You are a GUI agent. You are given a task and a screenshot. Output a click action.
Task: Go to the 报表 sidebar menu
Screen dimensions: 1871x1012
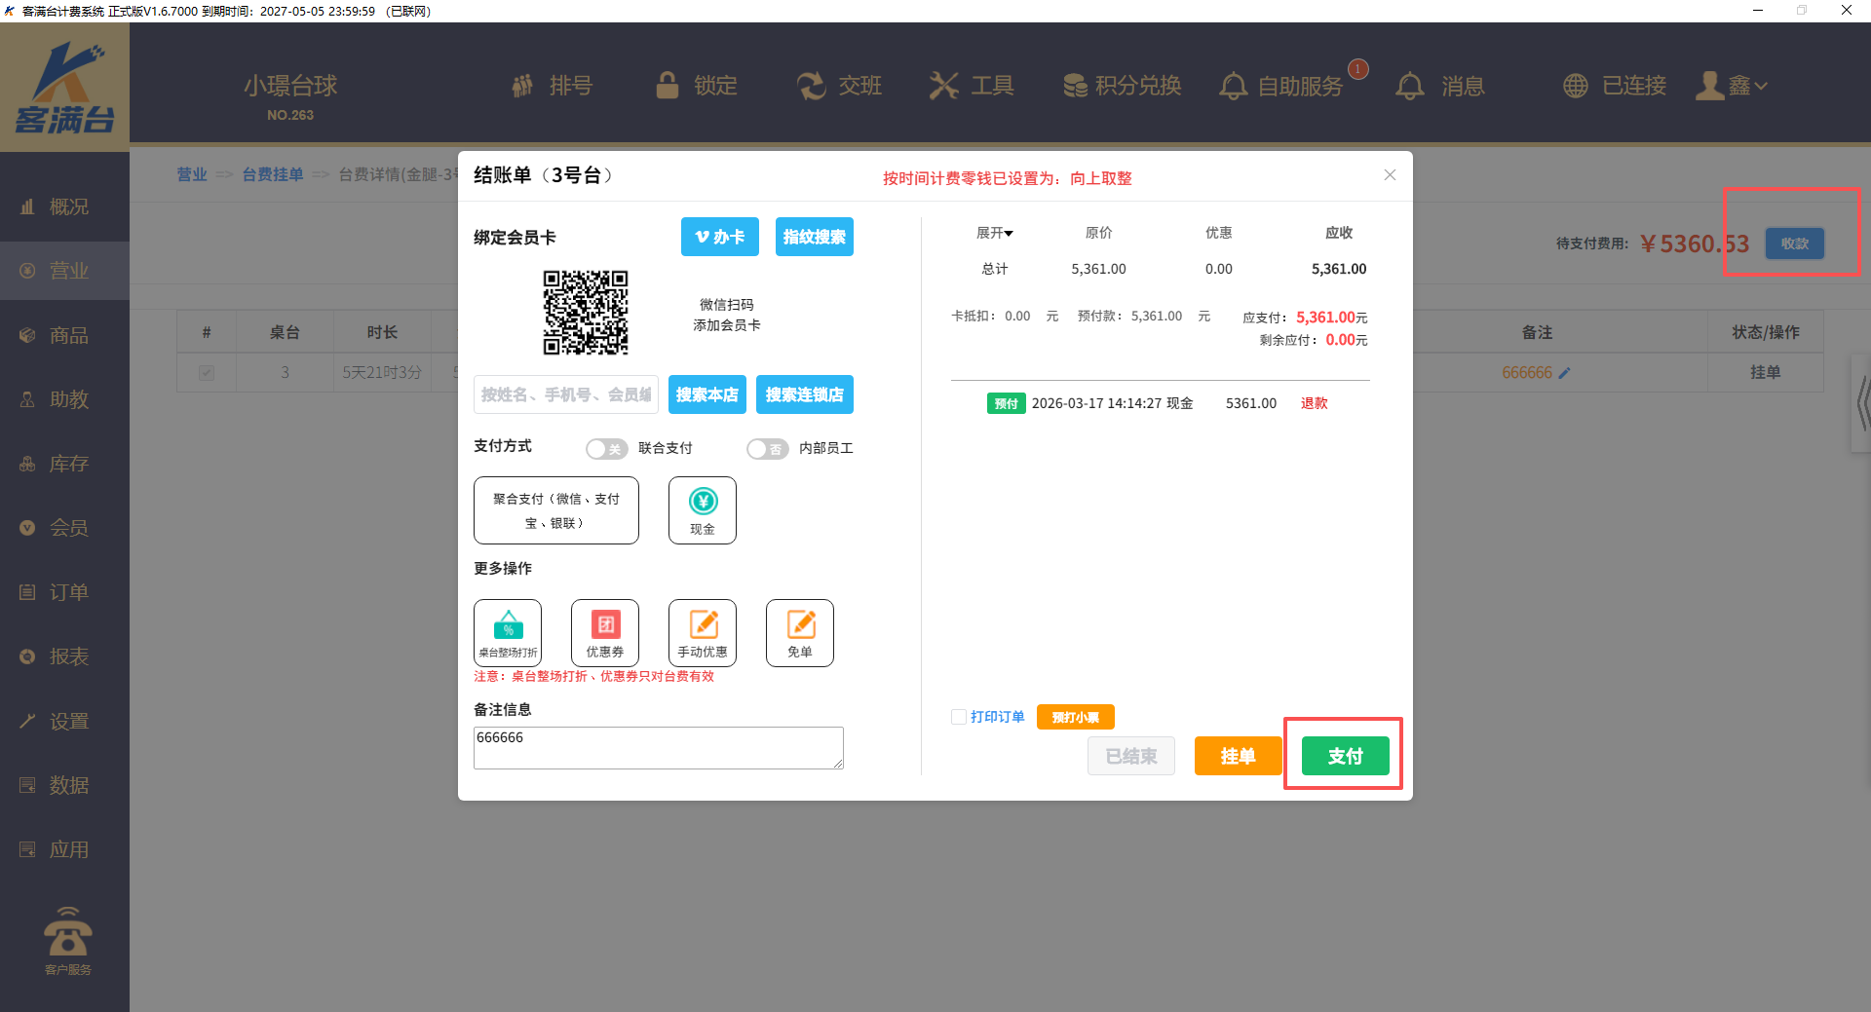coord(66,656)
